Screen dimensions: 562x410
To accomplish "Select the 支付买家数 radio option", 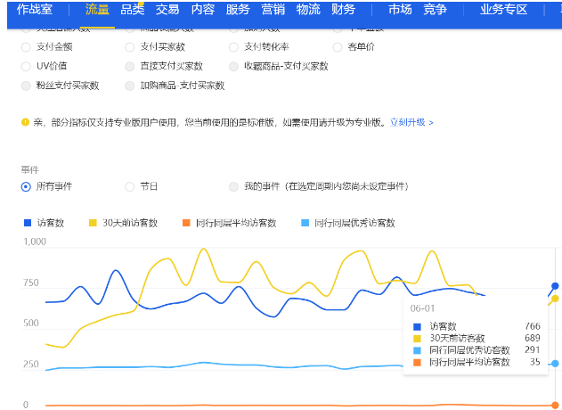I will [129, 47].
